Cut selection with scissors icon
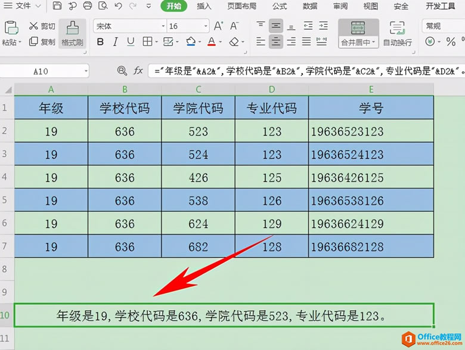 (x=33, y=26)
